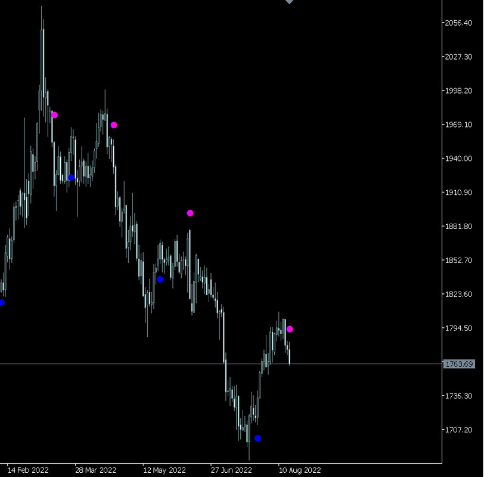The width and height of the screenshot is (484, 477).
Task: Click the 1794.50 price scale label
Action: [x=458, y=328]
